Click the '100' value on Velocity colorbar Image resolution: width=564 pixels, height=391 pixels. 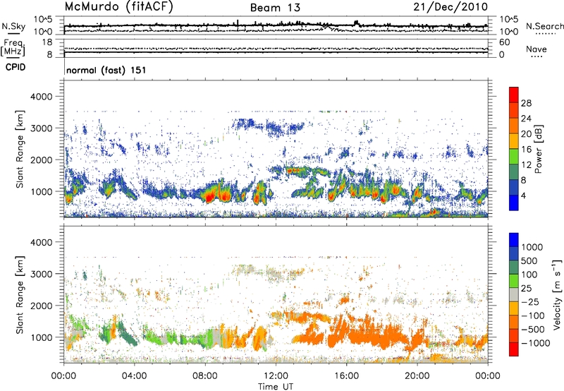click(529, 275)
